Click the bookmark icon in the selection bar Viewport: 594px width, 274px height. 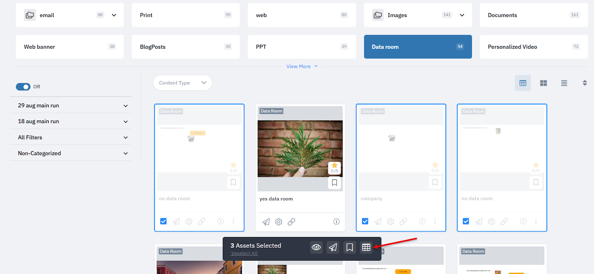tap(349, 247)
